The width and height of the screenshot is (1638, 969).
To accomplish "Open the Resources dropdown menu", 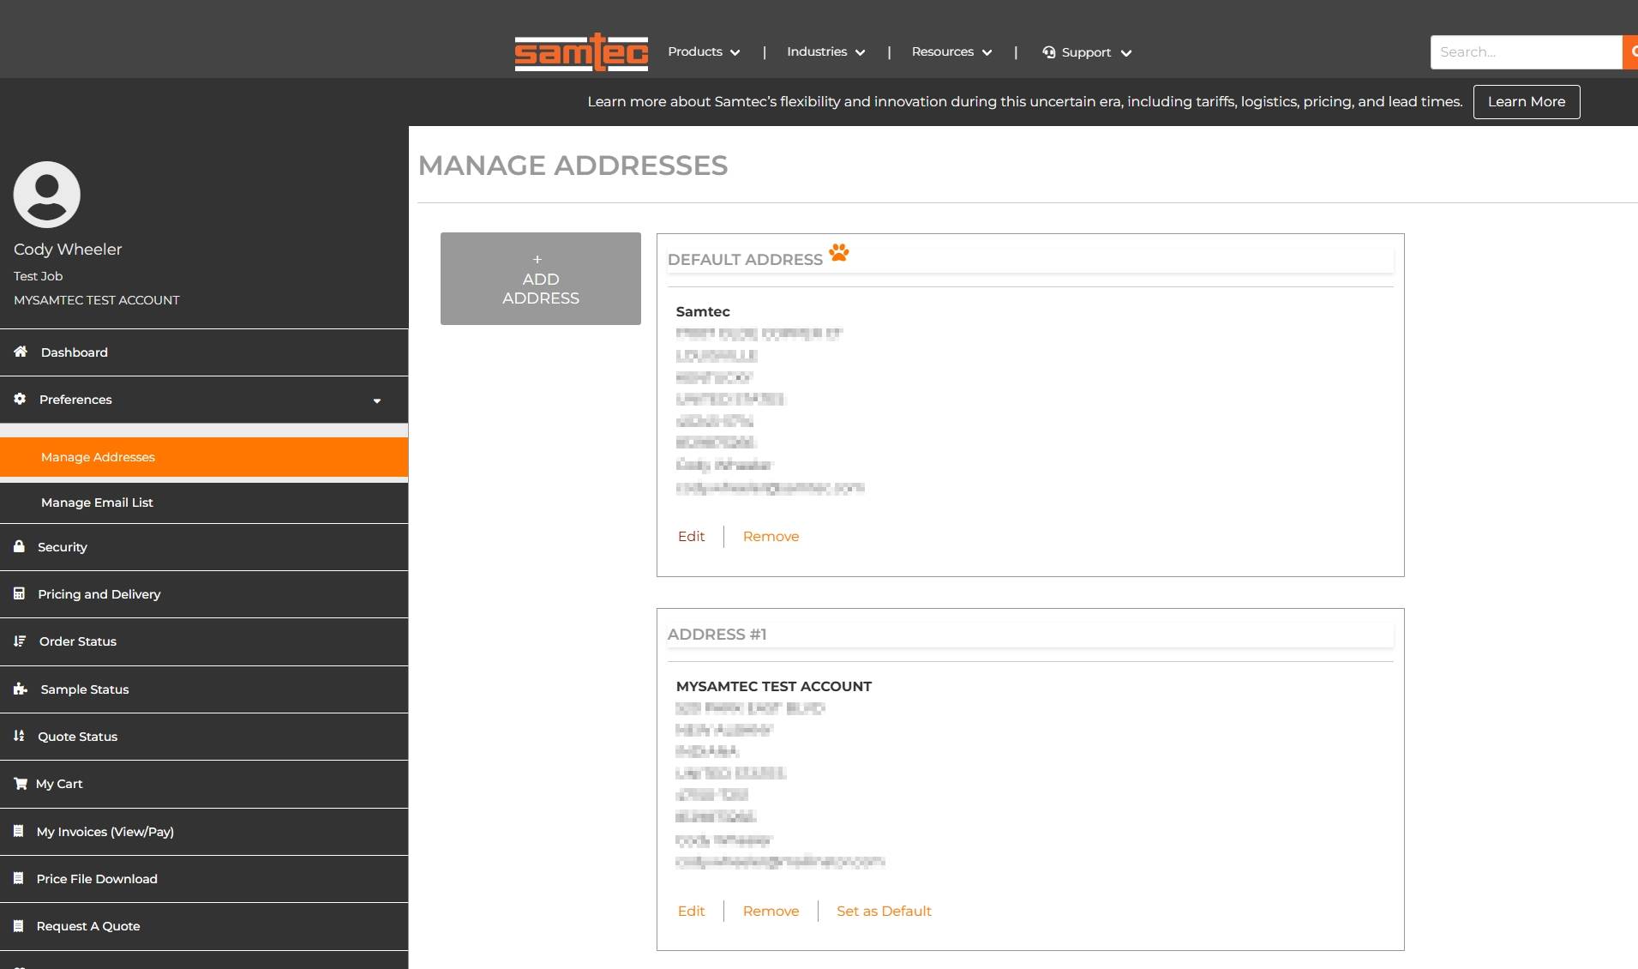I will point(952,52).
